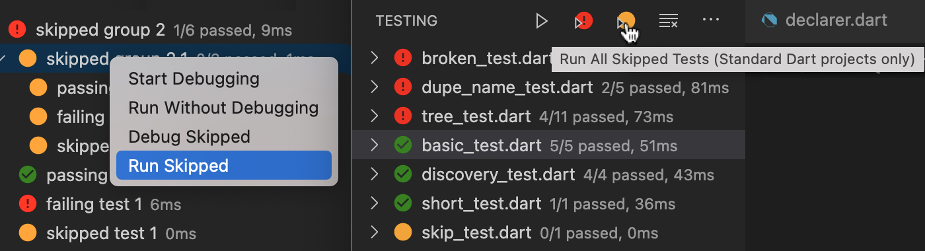Click red error icon of skipped group 2
Image resolution: width=925 pixels, height=251 pixels.
coord(17,30)
